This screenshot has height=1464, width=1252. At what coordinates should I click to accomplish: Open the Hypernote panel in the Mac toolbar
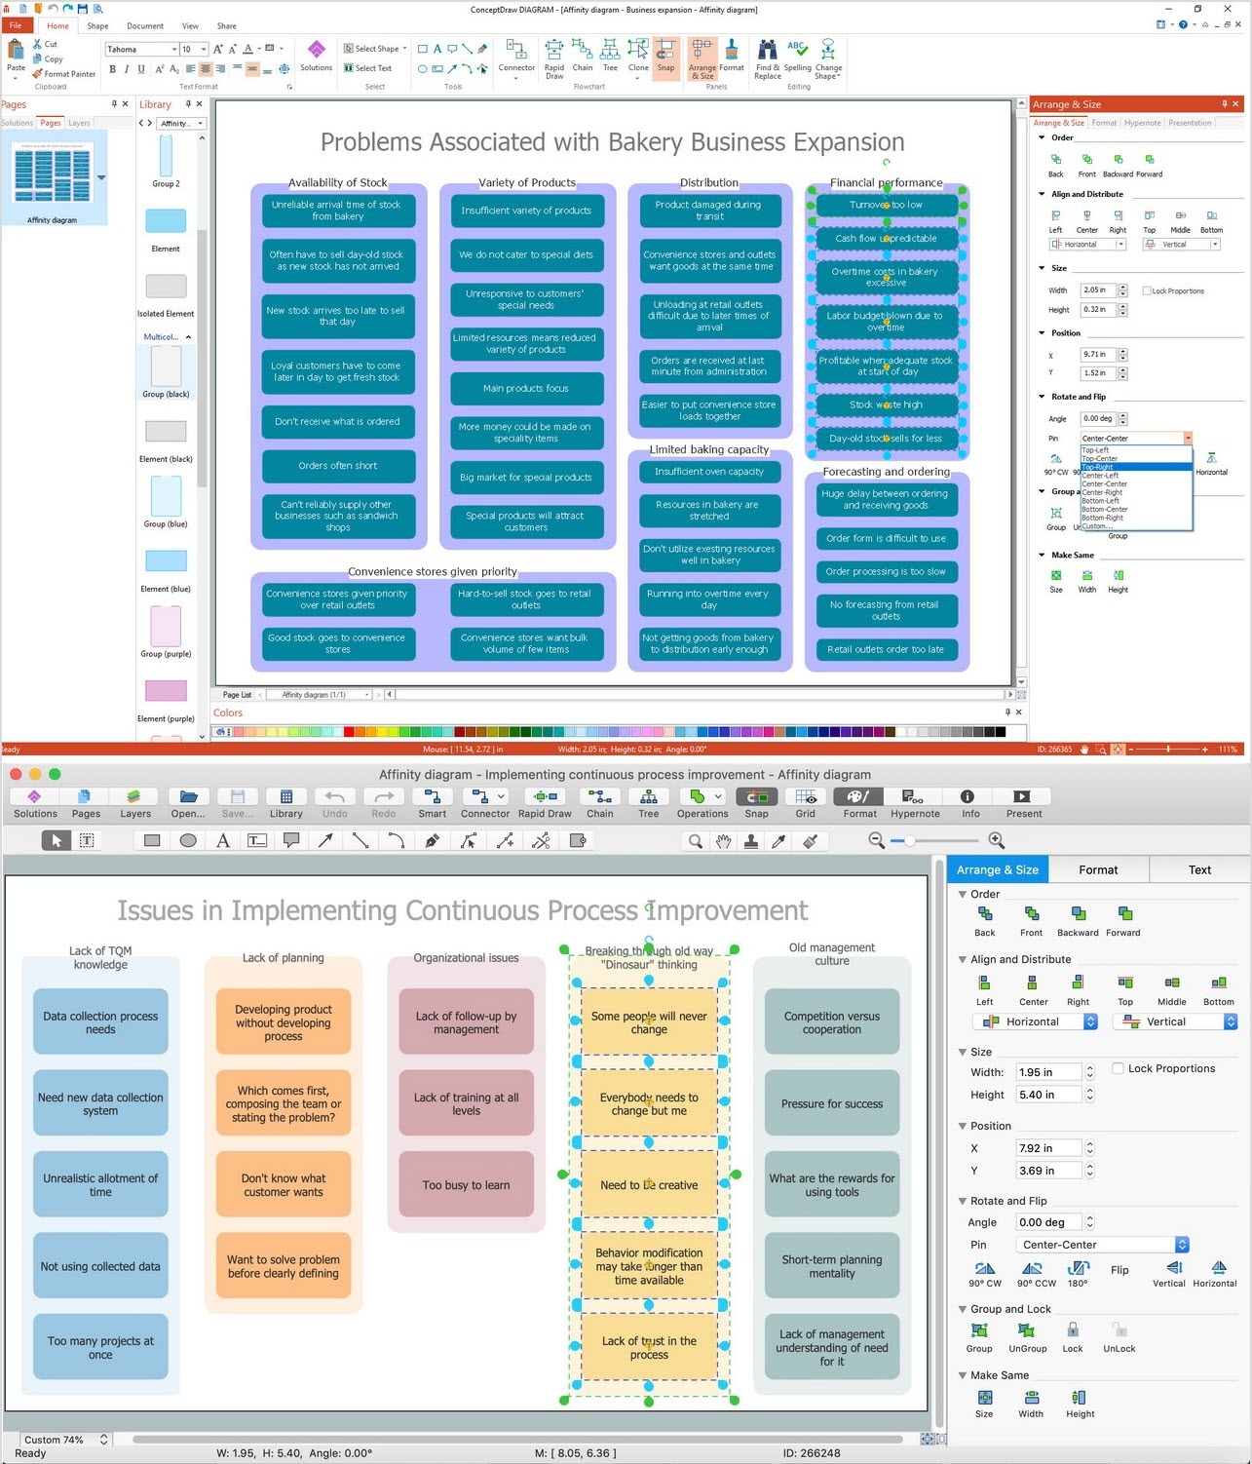click(x=914, y=800)
